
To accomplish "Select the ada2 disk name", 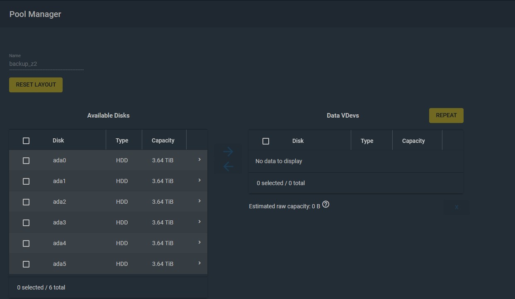I will 59,202.
